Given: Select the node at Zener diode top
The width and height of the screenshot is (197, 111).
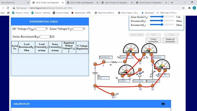Looking at the screenshot, I should click(140, 70).
